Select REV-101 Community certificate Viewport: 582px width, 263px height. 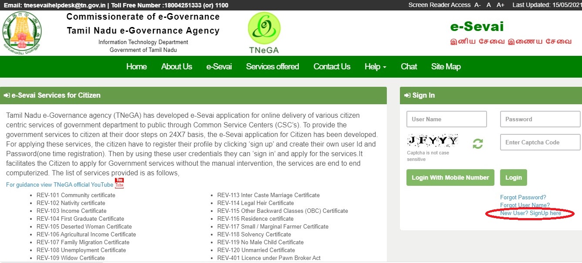[x=76, y=195]
